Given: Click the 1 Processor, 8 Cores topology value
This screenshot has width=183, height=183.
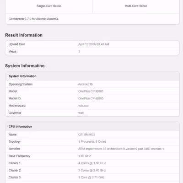Looking at the screenshot, I should (92, 141).
